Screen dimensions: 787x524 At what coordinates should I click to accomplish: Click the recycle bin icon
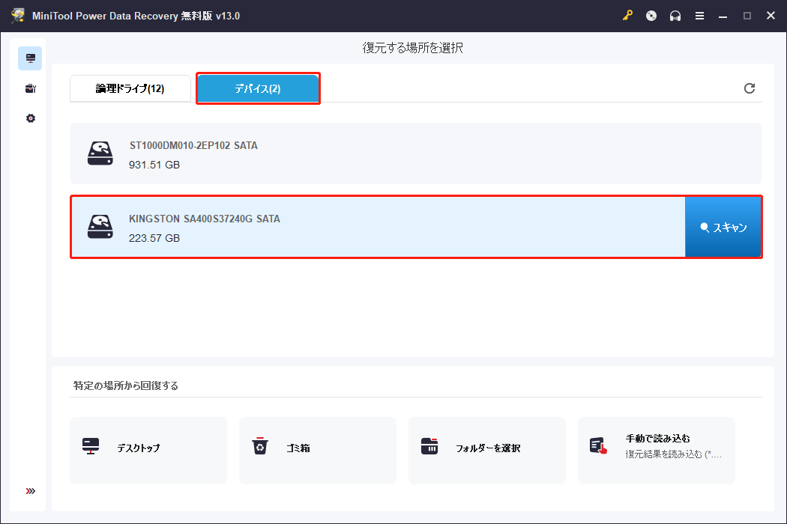[260, 446]
